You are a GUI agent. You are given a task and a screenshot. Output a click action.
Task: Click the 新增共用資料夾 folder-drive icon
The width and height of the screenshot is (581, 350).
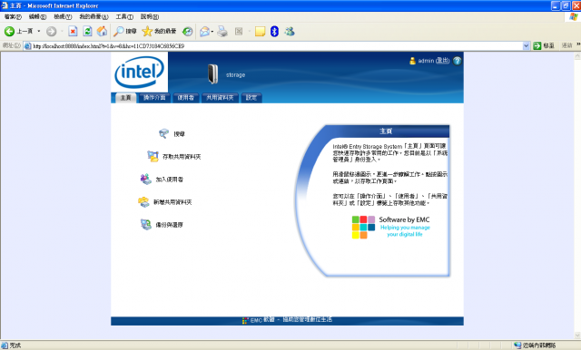(x=143, y=201)
